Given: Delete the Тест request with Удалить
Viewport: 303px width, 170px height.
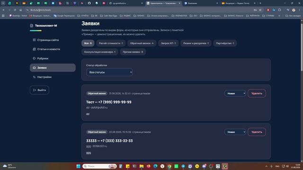Looking at the screenshot, I should point(257,93).
